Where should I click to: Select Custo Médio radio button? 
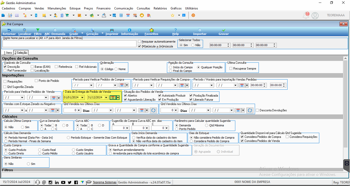[x=40, y=153]
